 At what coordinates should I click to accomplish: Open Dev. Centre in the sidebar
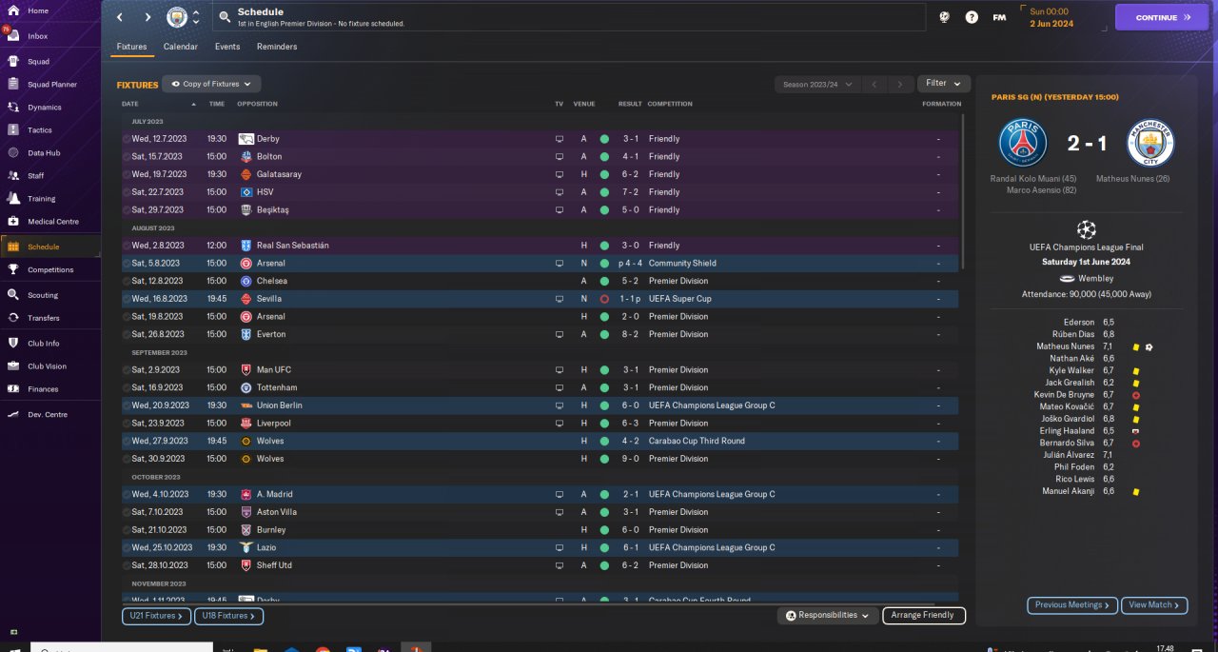pos(49,414)
